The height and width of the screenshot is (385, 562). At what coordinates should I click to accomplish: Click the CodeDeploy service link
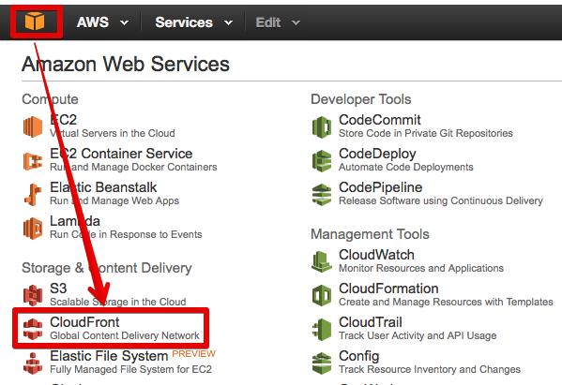point(377,154)
